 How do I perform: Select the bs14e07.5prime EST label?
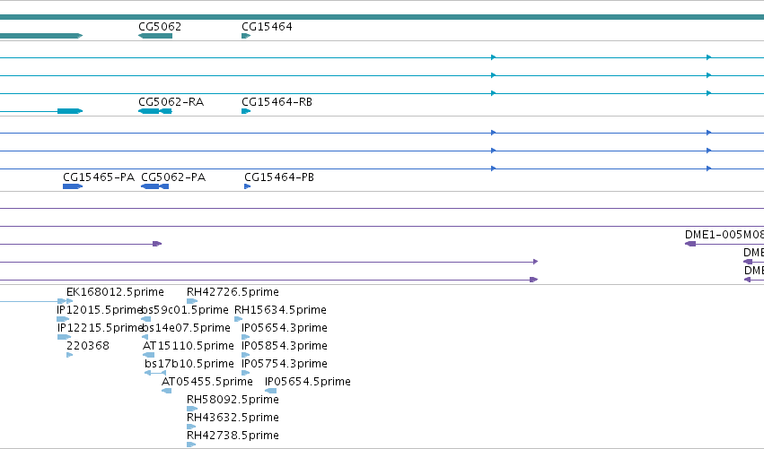[x=187, y=328]
